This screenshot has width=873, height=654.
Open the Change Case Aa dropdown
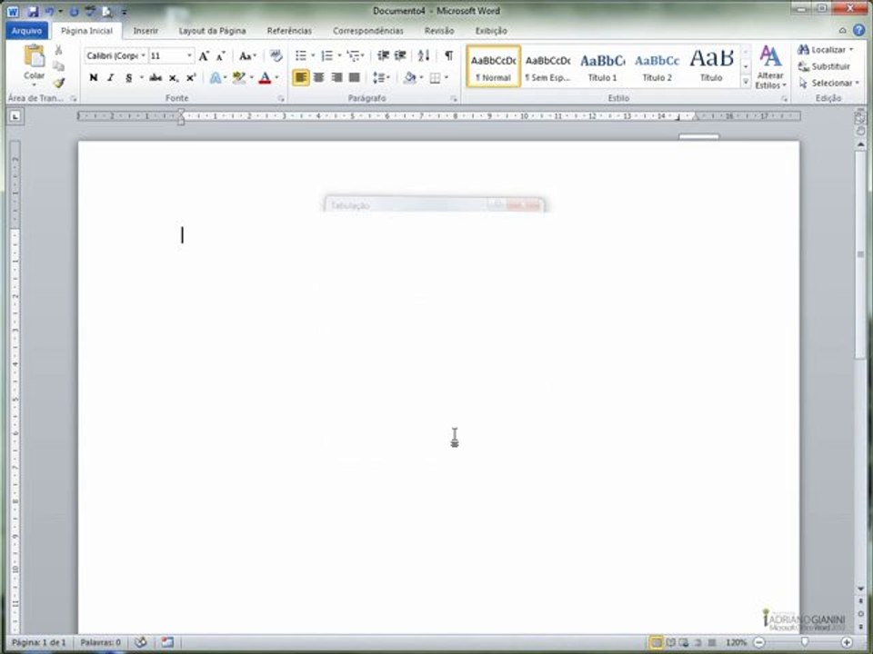(247, 55)
